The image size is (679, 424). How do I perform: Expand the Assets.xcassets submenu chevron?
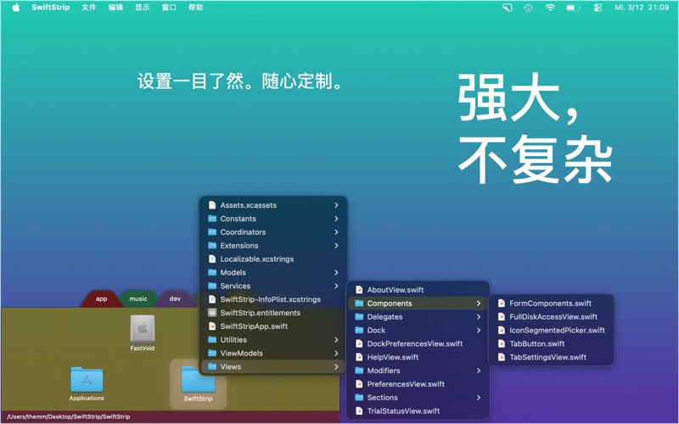[336, 205]
